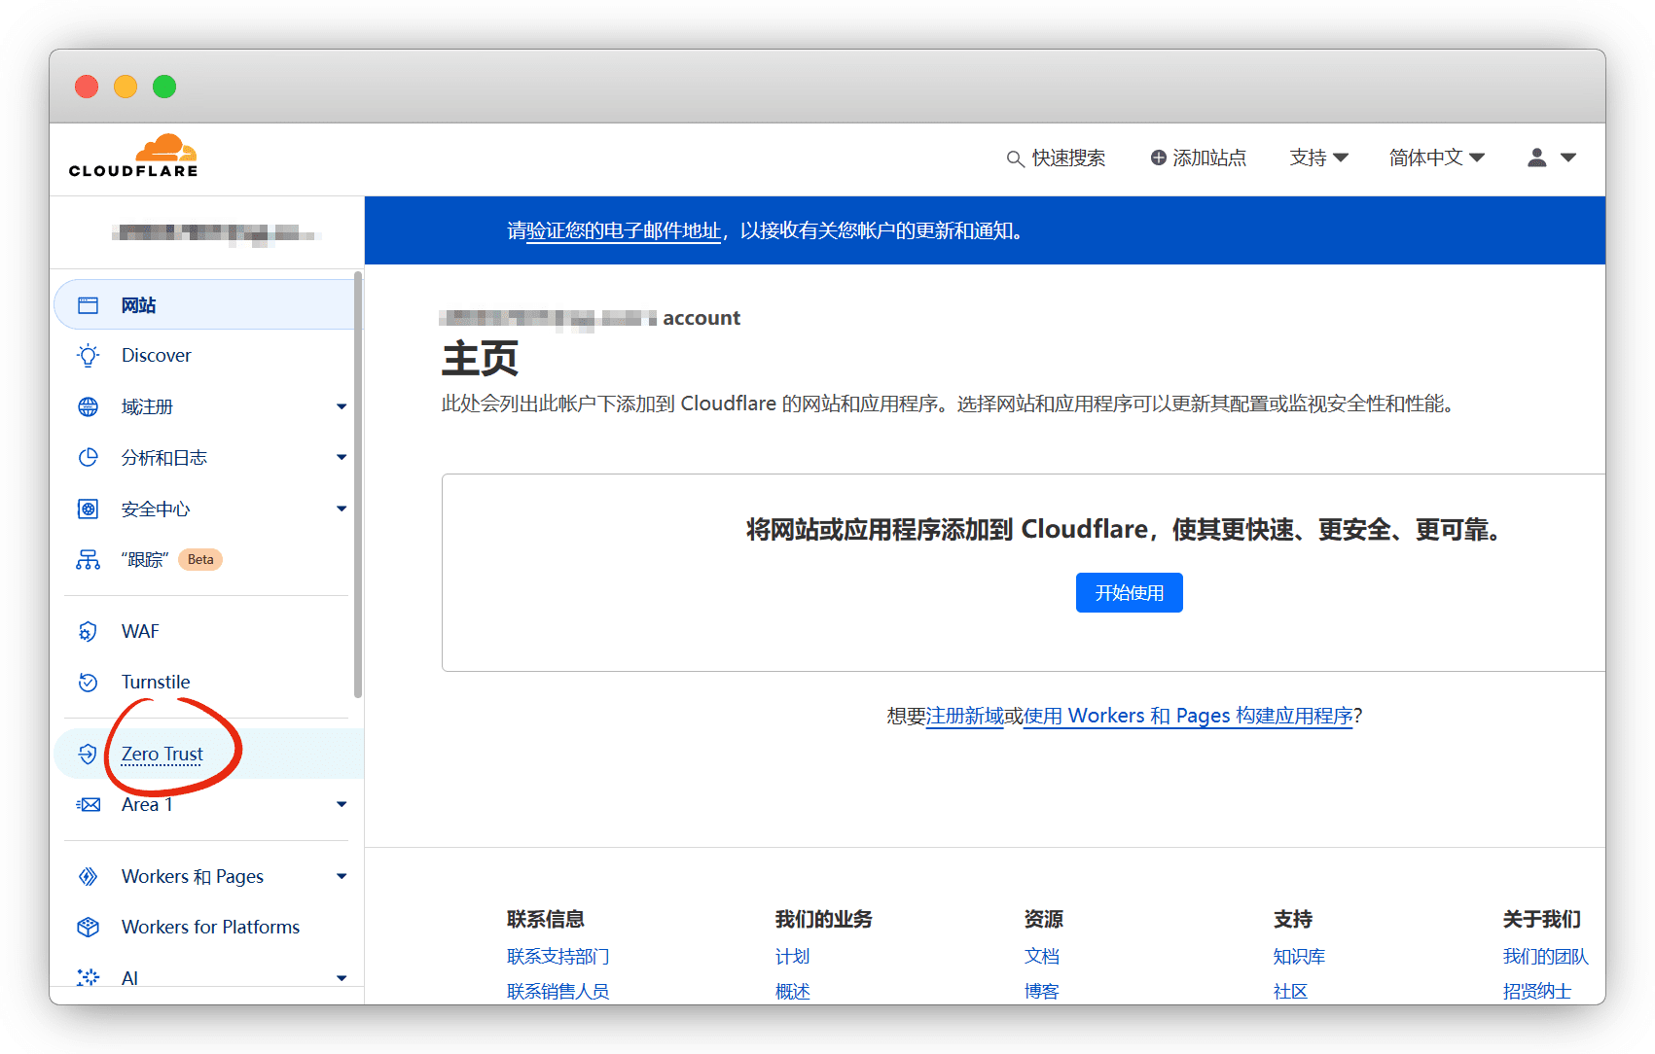This screenshot has width=1655, height=1054.
Task: Open the 计划 footer link
Action: [792, 957]
